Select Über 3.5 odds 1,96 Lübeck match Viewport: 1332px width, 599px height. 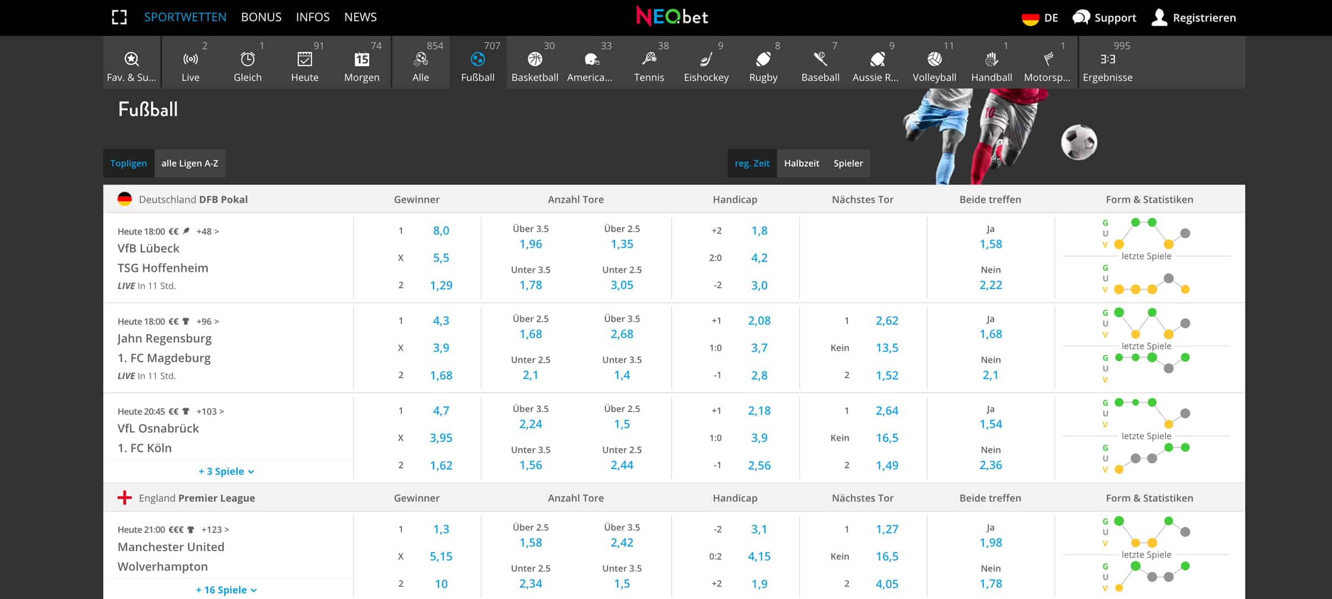(x=531, y=244)
